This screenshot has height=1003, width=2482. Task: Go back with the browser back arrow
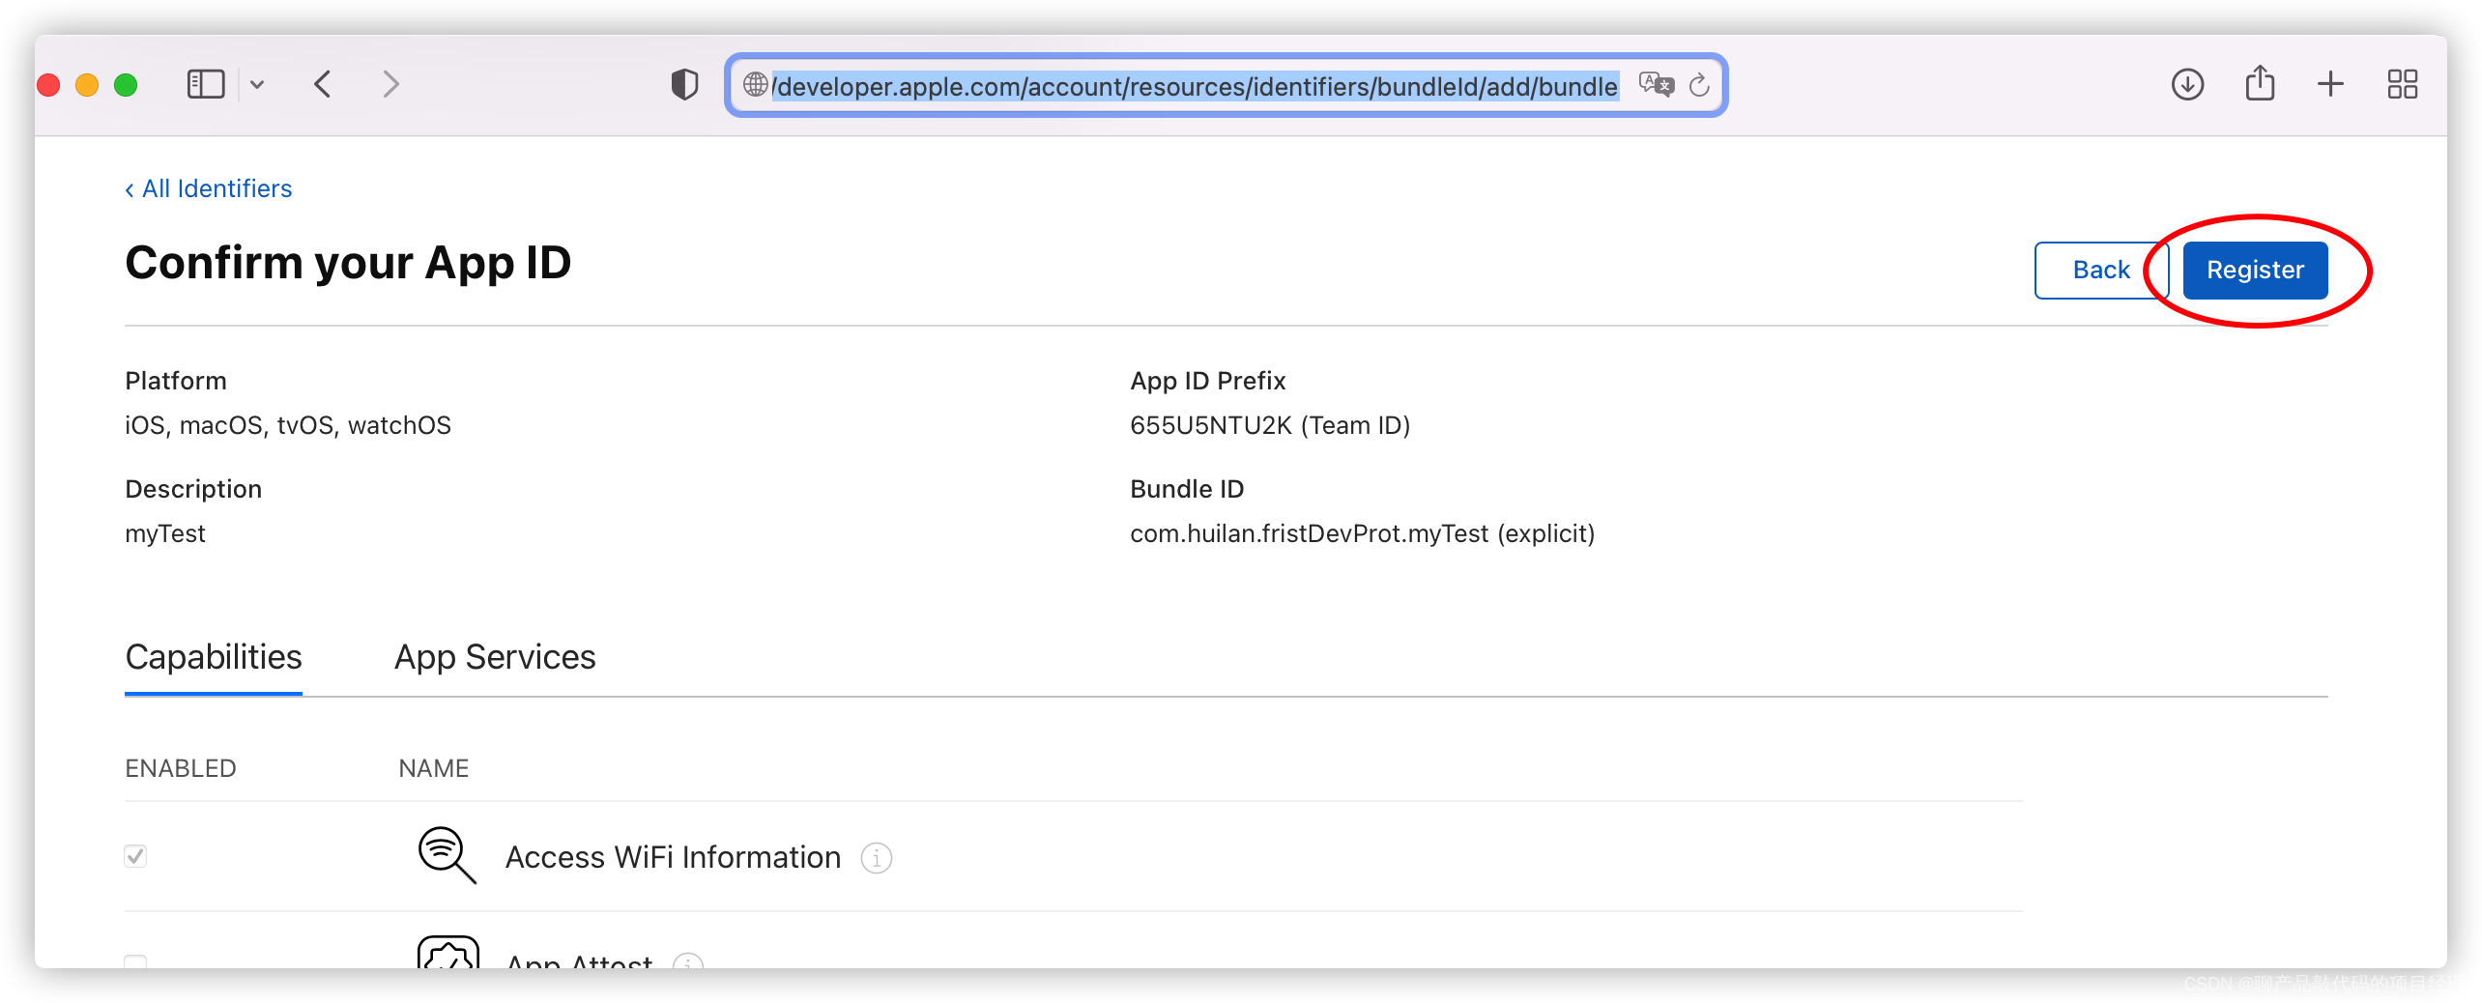pos(323,85)
